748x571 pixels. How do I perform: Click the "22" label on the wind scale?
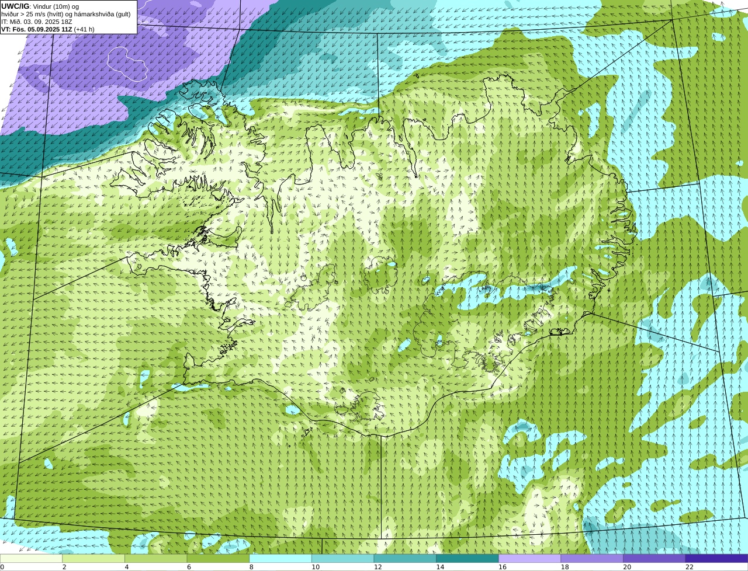click(690, 567)
